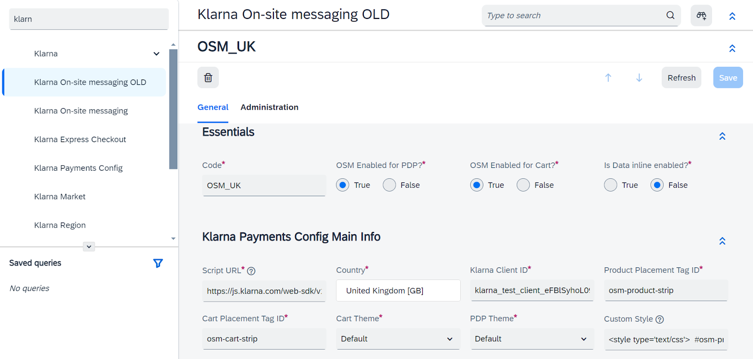Switch to the Administration tab

click(269, 107)
